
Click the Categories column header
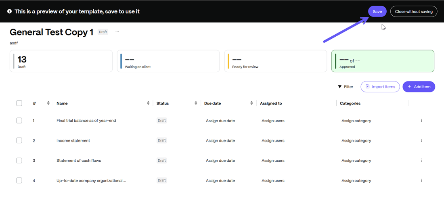pyautogui.click(x=350, y=104)
